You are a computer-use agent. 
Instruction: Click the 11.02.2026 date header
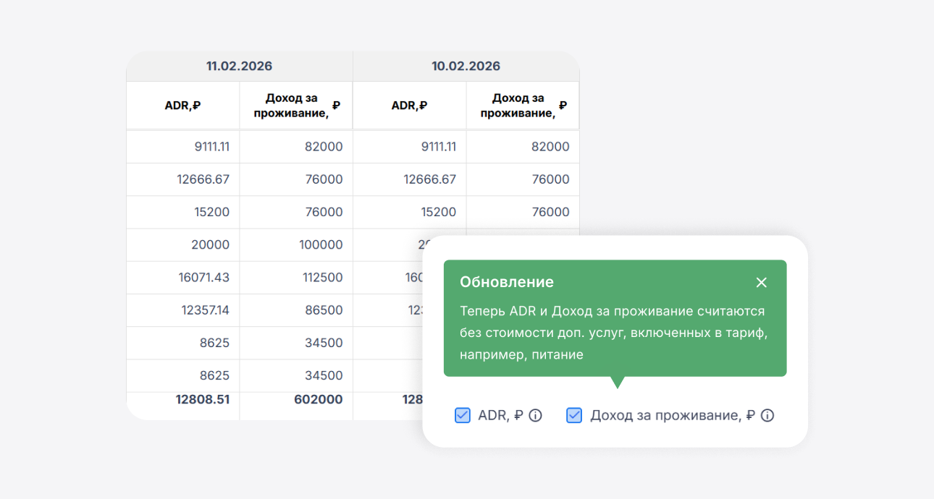(239, 66)
